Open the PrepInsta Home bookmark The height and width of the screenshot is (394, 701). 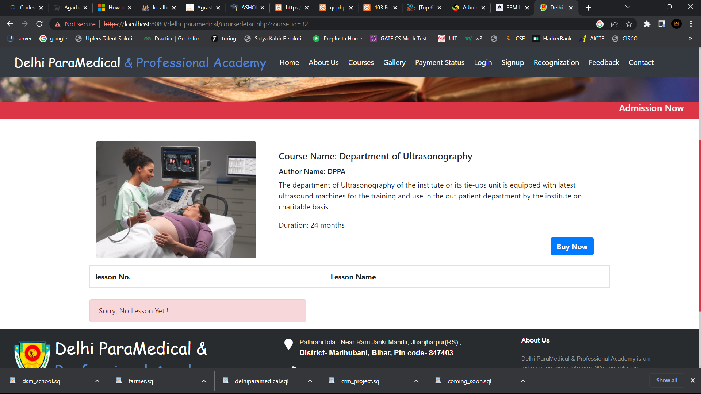pyautogui.click(x=338, y=38)
